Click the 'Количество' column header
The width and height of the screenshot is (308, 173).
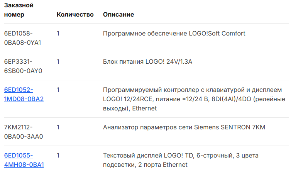pyautogui.click(x=75, y=15)
